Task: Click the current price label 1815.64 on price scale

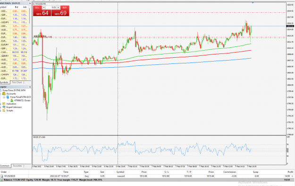Action: [x=290, y=26]
